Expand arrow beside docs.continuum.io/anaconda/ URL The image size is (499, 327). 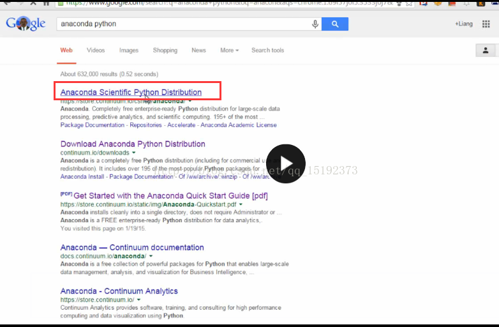[151, 256]
